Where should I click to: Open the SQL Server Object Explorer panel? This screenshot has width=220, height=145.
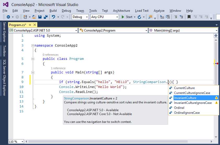coord(4,78)
